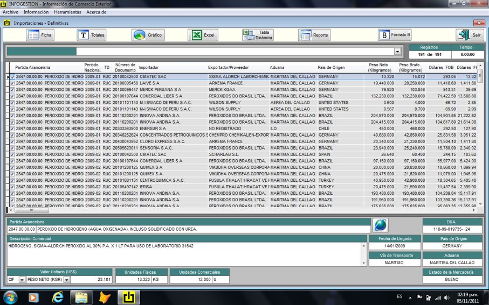Click the Totales toolbar button
Screen dimensions: 489x305
(x=91, y=35)
